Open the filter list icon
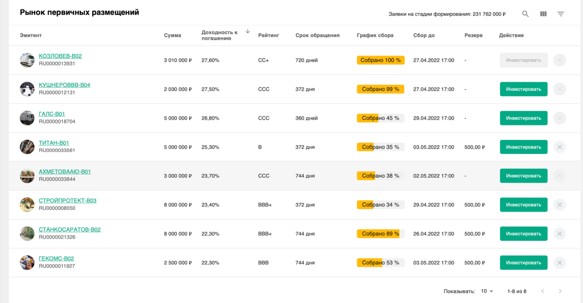This screenshot has height=303, width=583. tap(561, 14)
